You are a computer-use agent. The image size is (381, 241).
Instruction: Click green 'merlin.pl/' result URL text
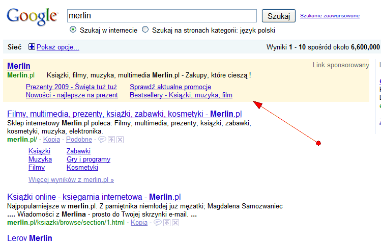coord(22,140)
